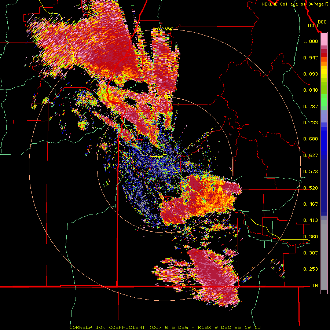Image resolution: width=330 pixels, height=330 pixels.
Task: Select the 0.360 scale value
Action: coord(311,237)
